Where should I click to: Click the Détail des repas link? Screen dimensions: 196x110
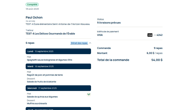[79, 43]
